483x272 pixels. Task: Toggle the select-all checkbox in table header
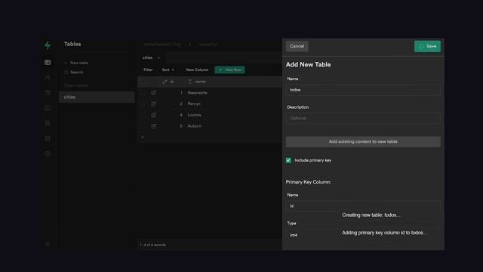(143, 82)
